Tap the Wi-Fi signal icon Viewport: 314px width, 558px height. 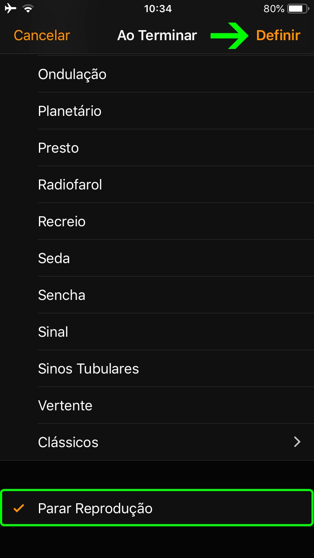(x=28, y=9)
